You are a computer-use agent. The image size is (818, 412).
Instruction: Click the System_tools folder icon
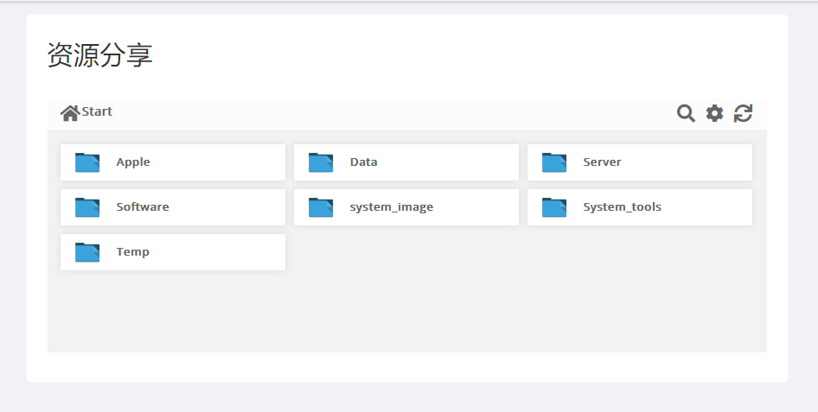[554, 207]
